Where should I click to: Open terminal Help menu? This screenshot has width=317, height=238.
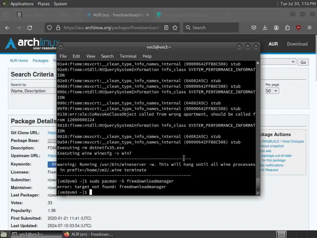(147, 56)
